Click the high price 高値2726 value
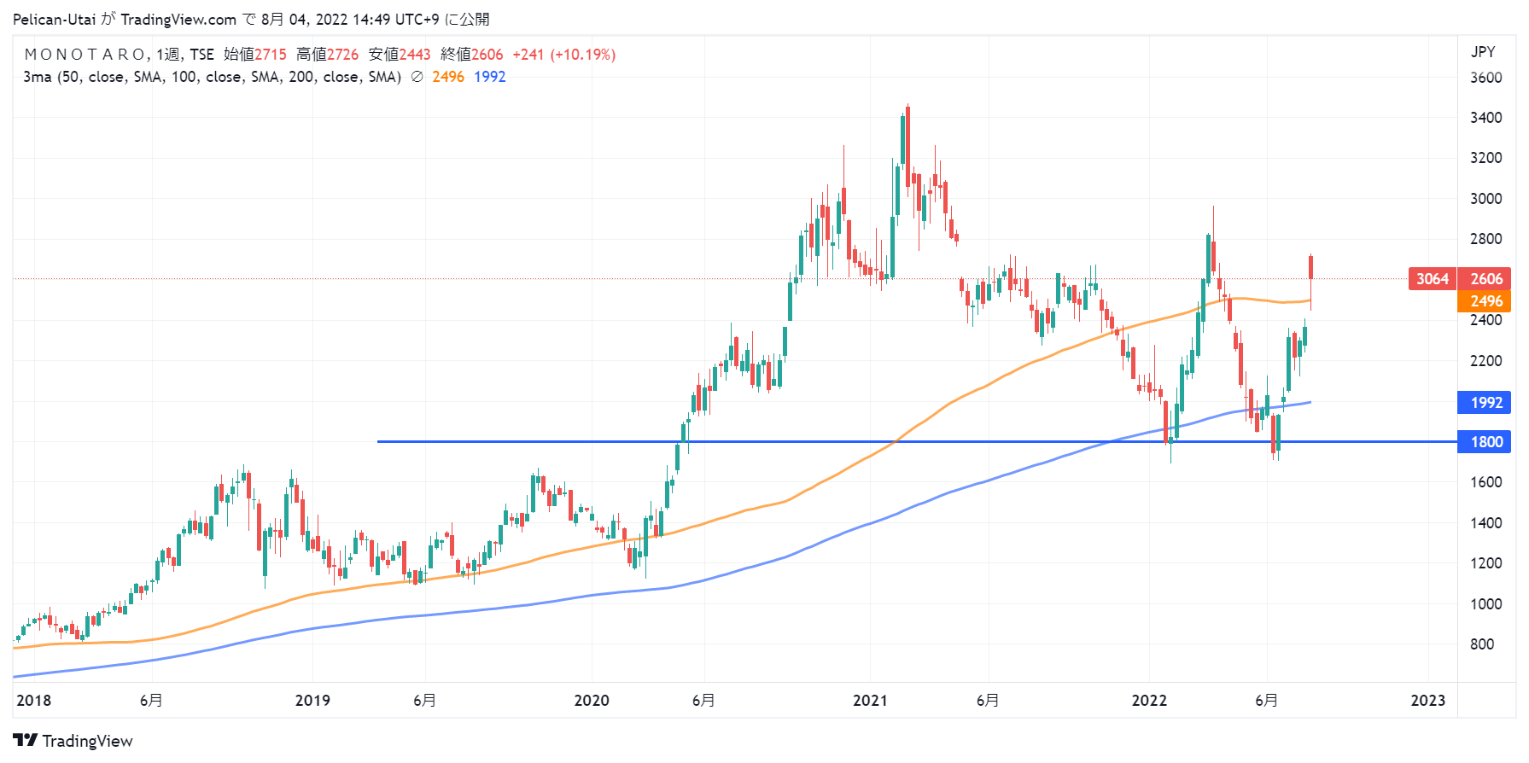The height and width of the screenshot is (763, 1529). point(328,55)
